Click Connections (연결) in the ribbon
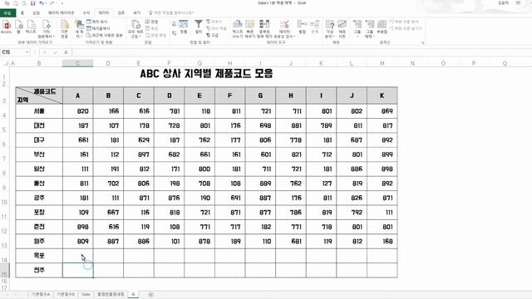 pos(151,22)
